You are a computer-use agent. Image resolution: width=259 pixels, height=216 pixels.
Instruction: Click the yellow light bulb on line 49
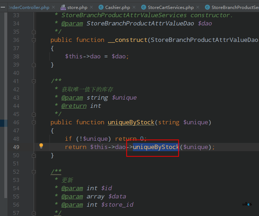pyautogui.click(x=41, y=146)
